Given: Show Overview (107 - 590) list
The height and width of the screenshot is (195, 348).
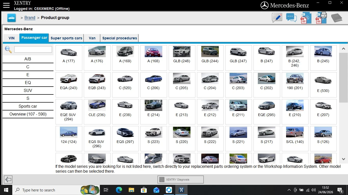Looking at the screenshot, I should [x=28, y=114].
